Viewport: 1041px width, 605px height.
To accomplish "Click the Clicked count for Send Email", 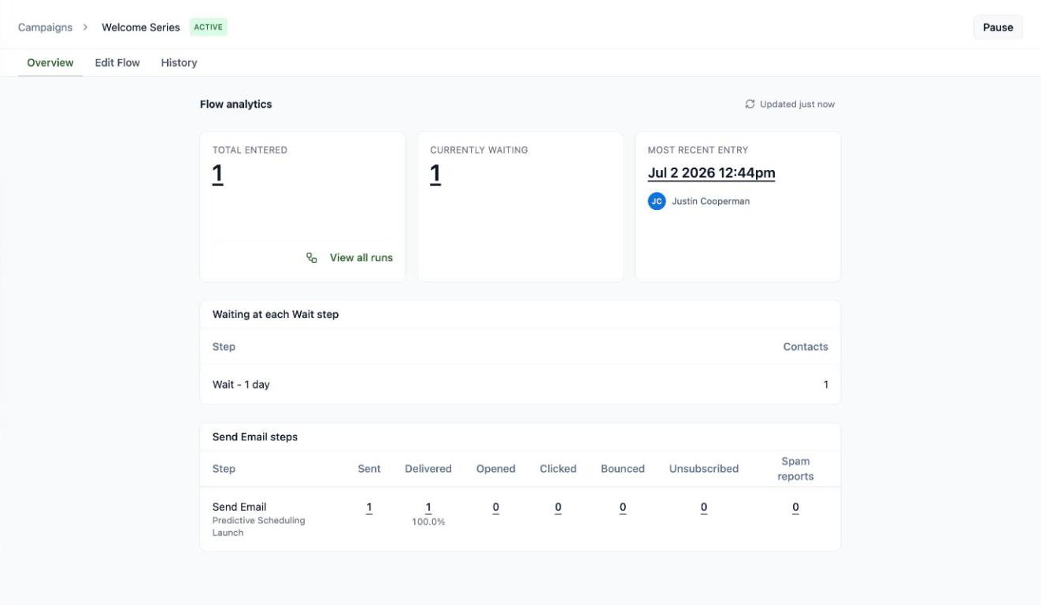I will (558, 507).
